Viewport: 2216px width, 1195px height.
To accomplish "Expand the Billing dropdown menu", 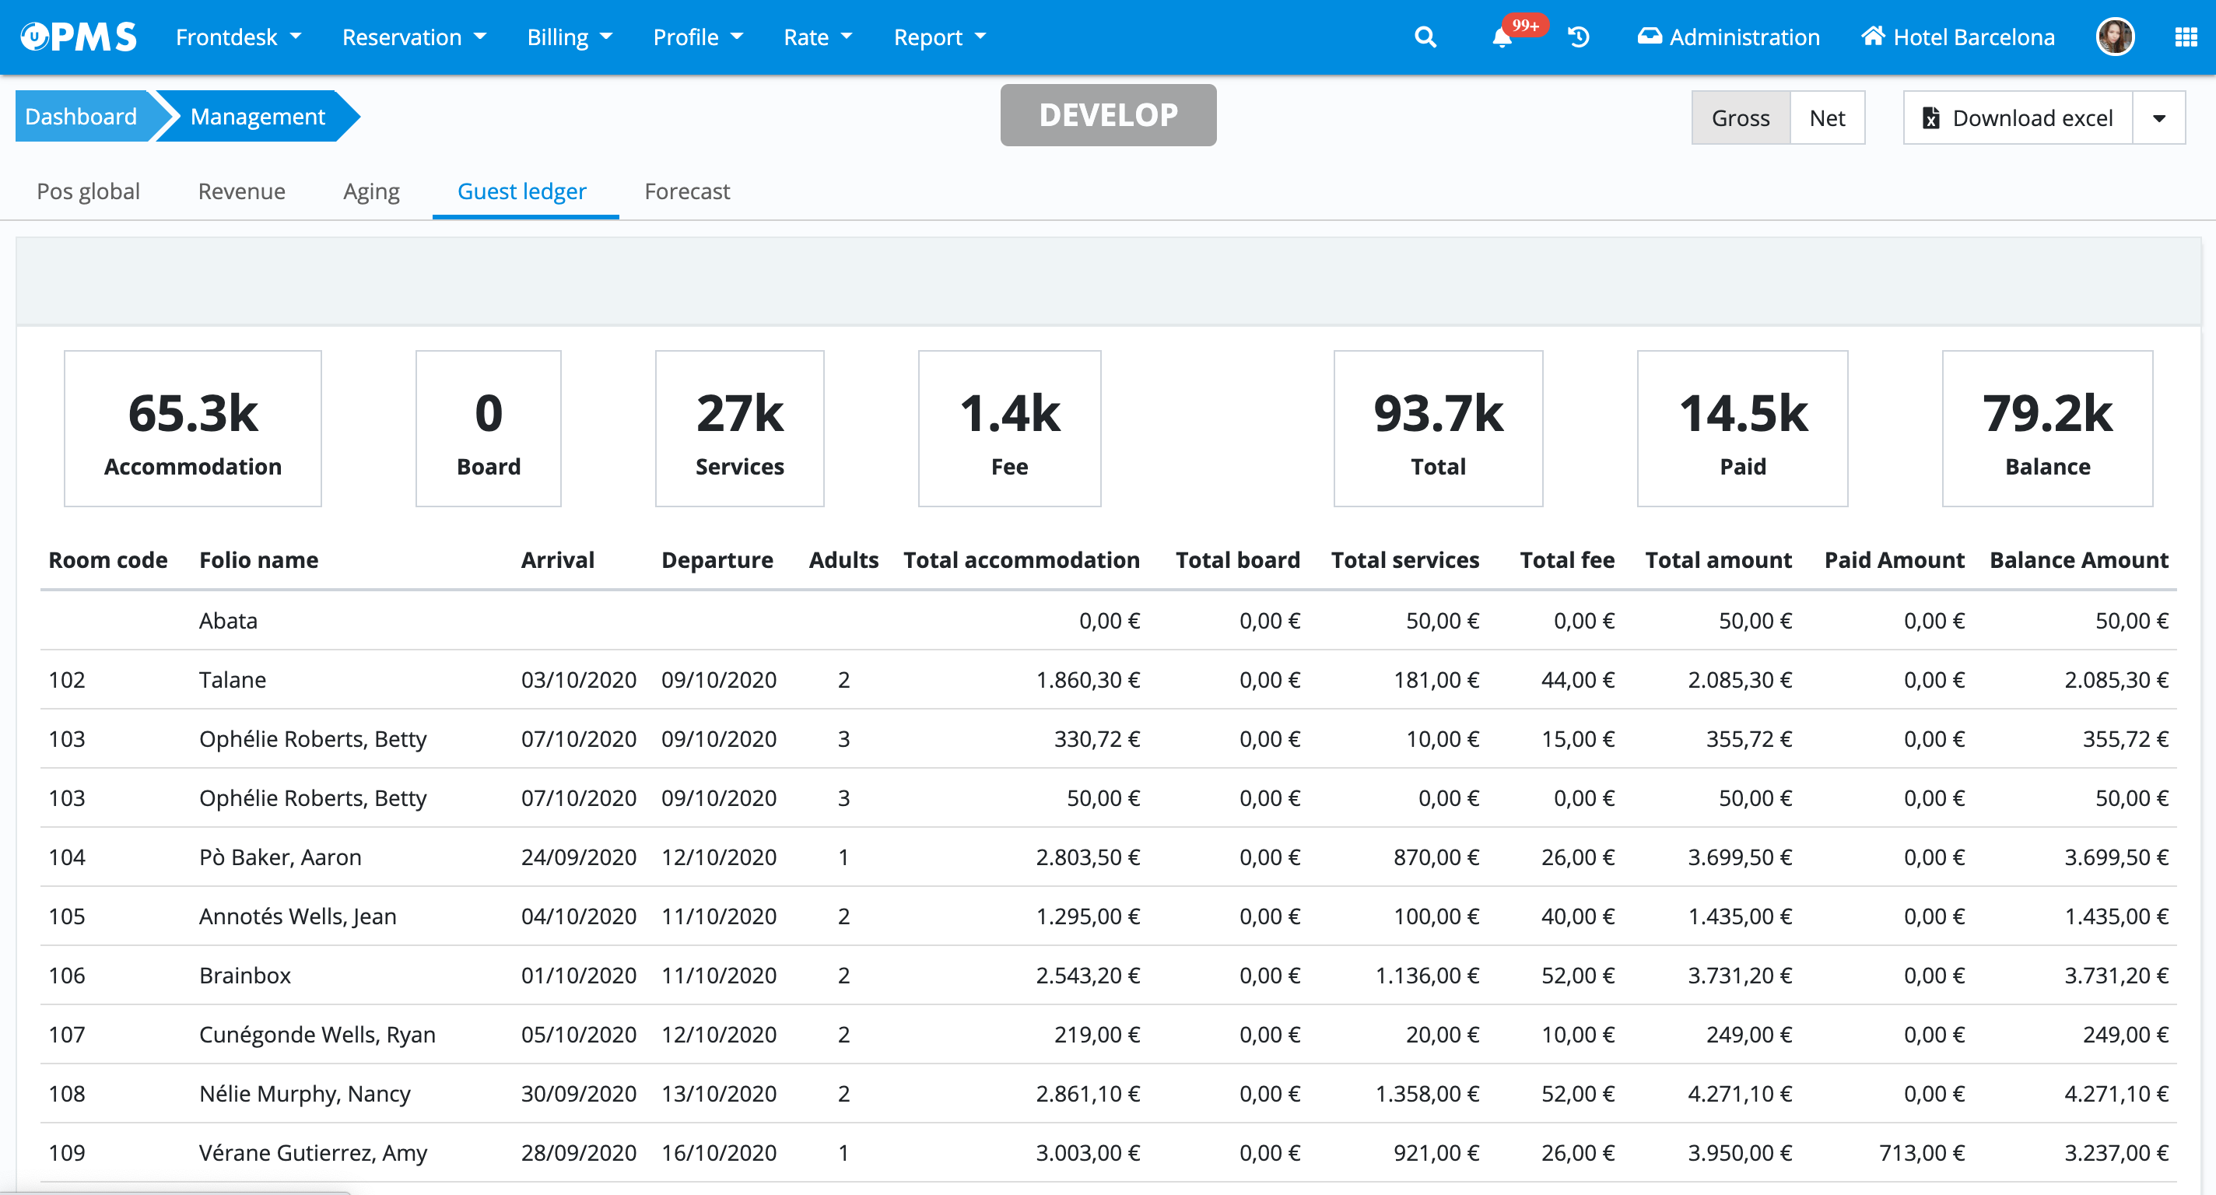I will click(x=569, y=37).
